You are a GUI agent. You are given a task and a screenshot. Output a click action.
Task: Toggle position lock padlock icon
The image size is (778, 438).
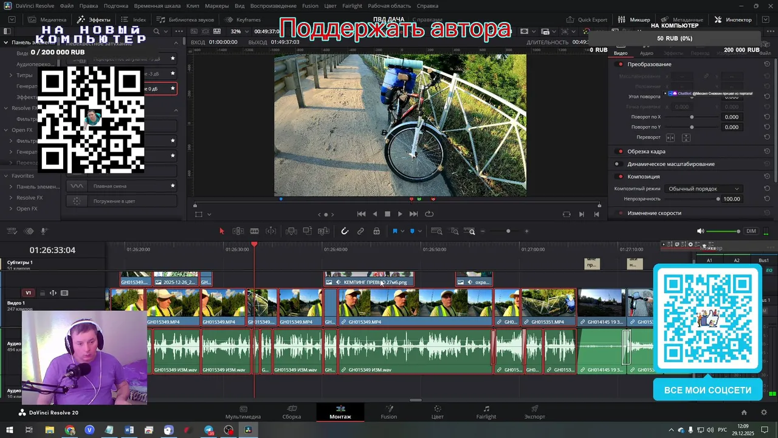point(377,231)
